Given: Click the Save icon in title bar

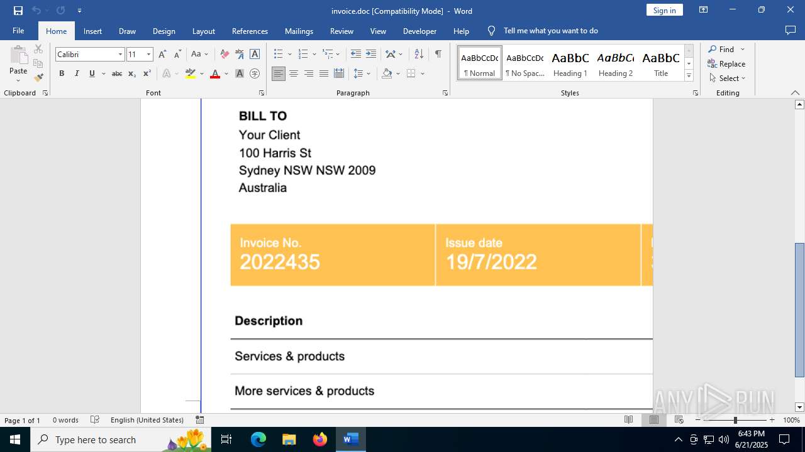Looking at the screenshot, I should (x=18, y=11).
